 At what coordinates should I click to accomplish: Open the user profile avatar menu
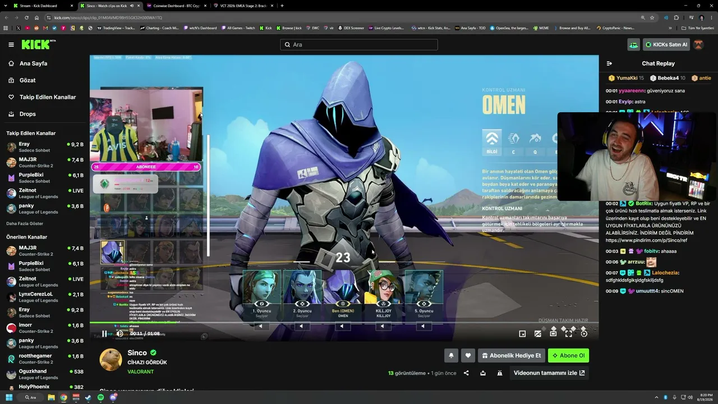(698, 44)
